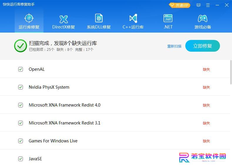Select the JavaSE entry text
This screenshot has width=232, height=165.
(35, 159)
